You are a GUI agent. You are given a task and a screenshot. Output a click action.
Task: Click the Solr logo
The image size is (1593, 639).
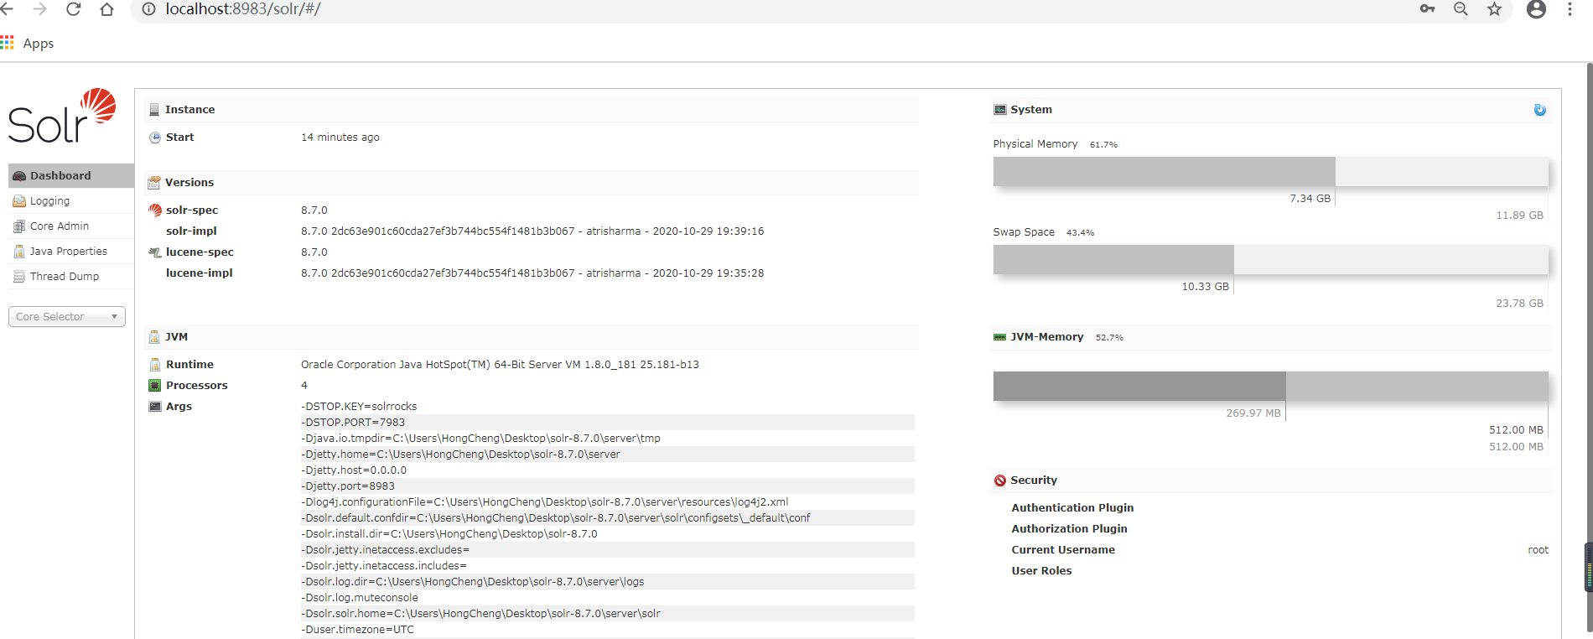pos(62,117)
